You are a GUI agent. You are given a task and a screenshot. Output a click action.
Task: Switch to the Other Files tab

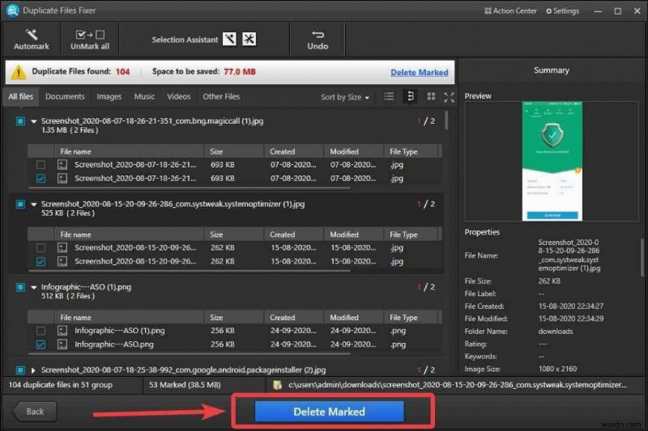pos(221,96)
